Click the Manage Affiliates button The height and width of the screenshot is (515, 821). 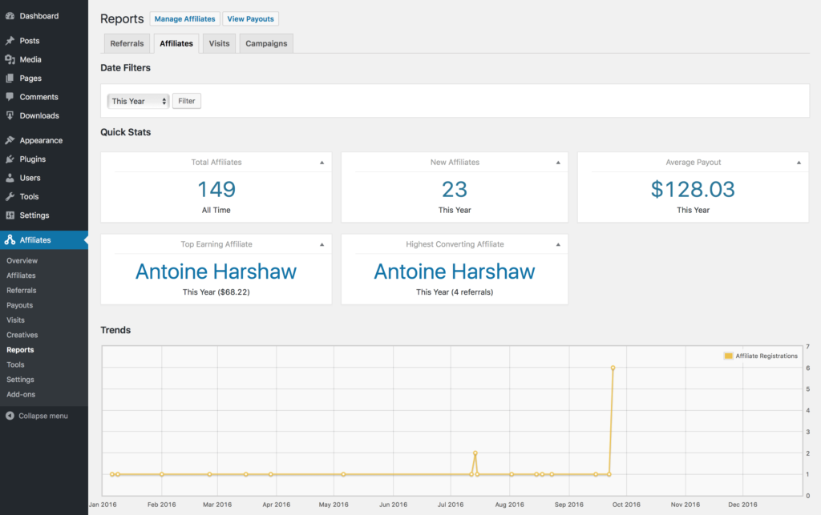[x=185, y=19]
